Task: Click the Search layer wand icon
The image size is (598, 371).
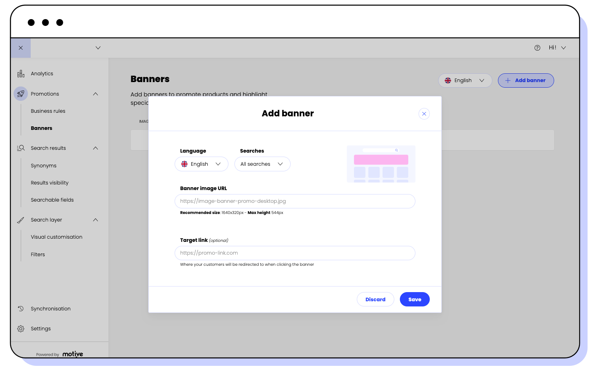Action: tap(20, 220)
